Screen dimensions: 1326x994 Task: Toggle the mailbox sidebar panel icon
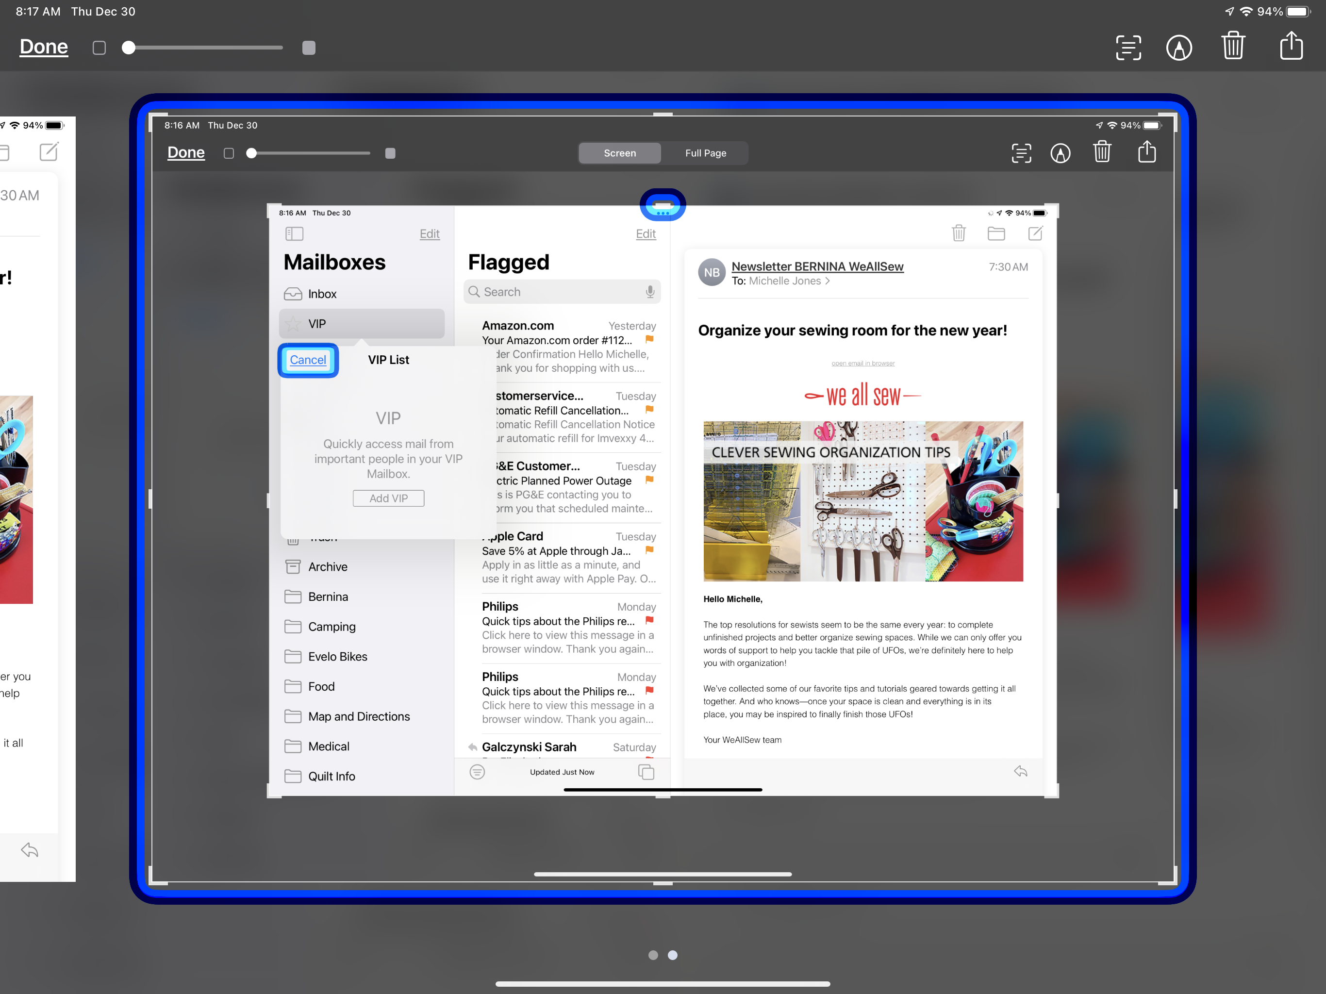(x=294, y=233)
